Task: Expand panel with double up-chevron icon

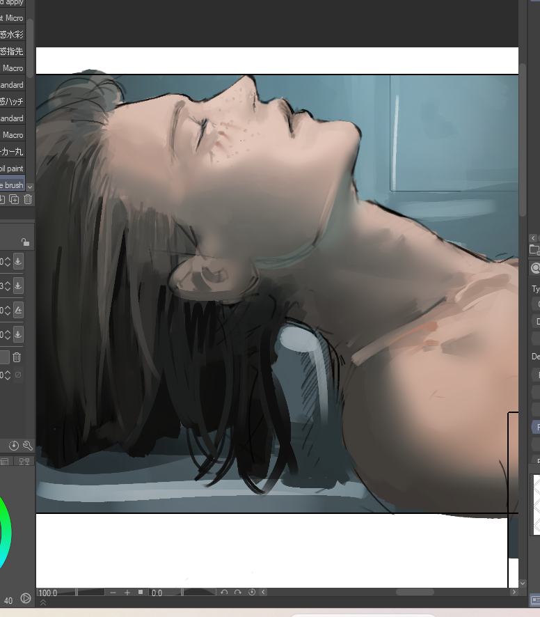Action: (43, 602)
